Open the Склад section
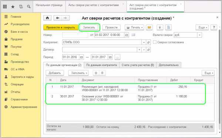 (x=15, y=54)
